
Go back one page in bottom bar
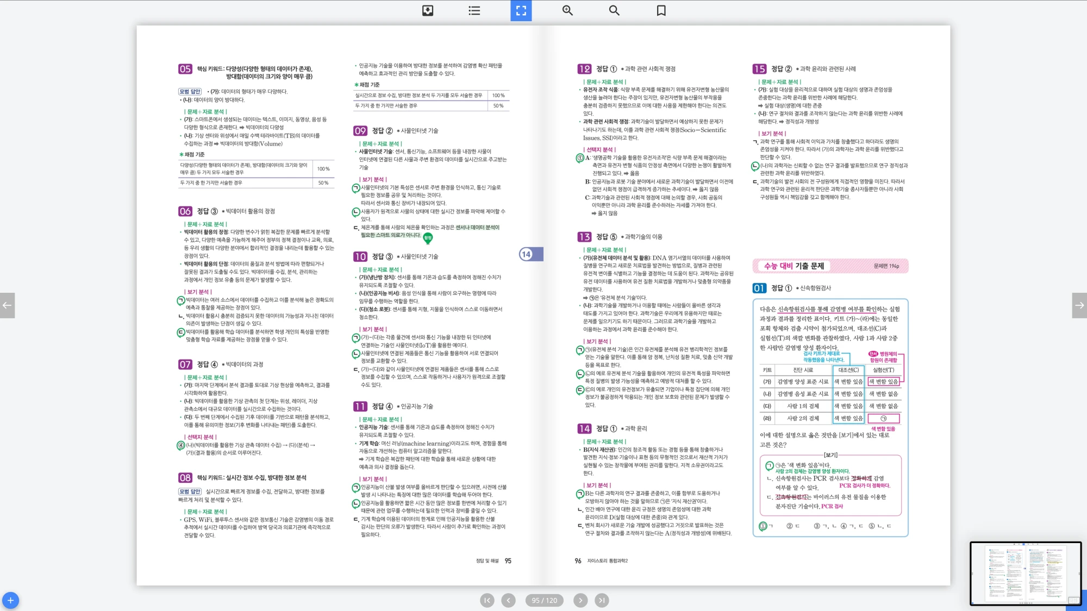pyautogui.click(x=508, y=600)
